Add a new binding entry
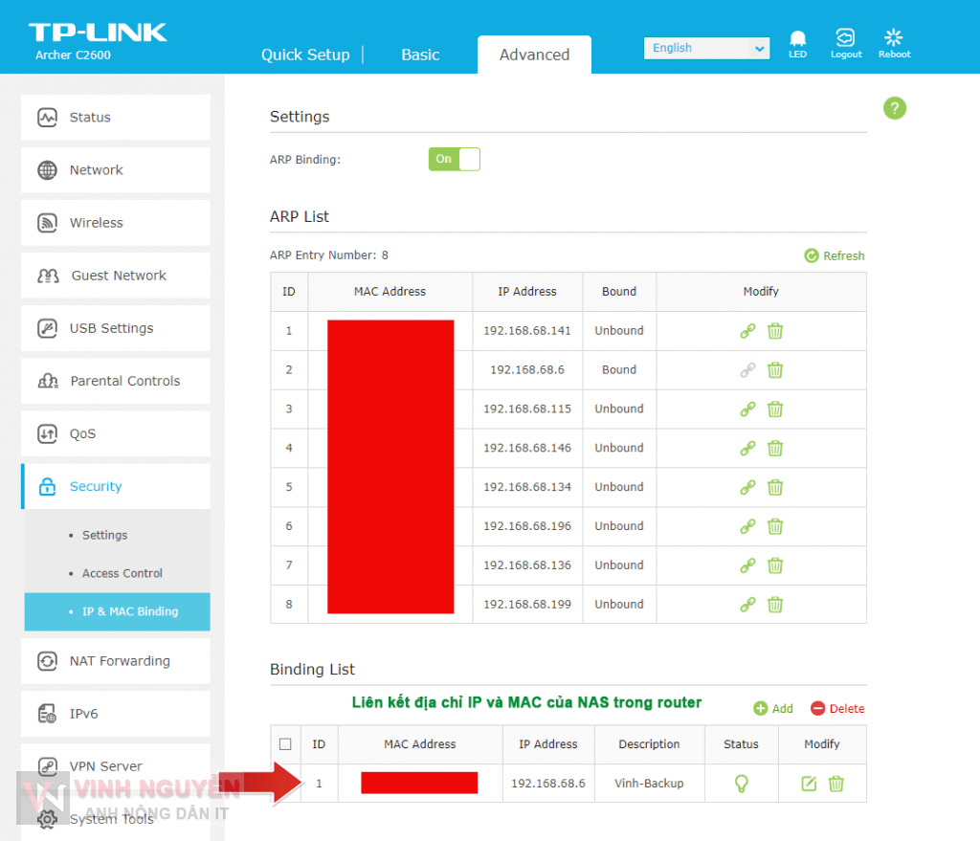 pyautogui.click(x=773, y=709)
